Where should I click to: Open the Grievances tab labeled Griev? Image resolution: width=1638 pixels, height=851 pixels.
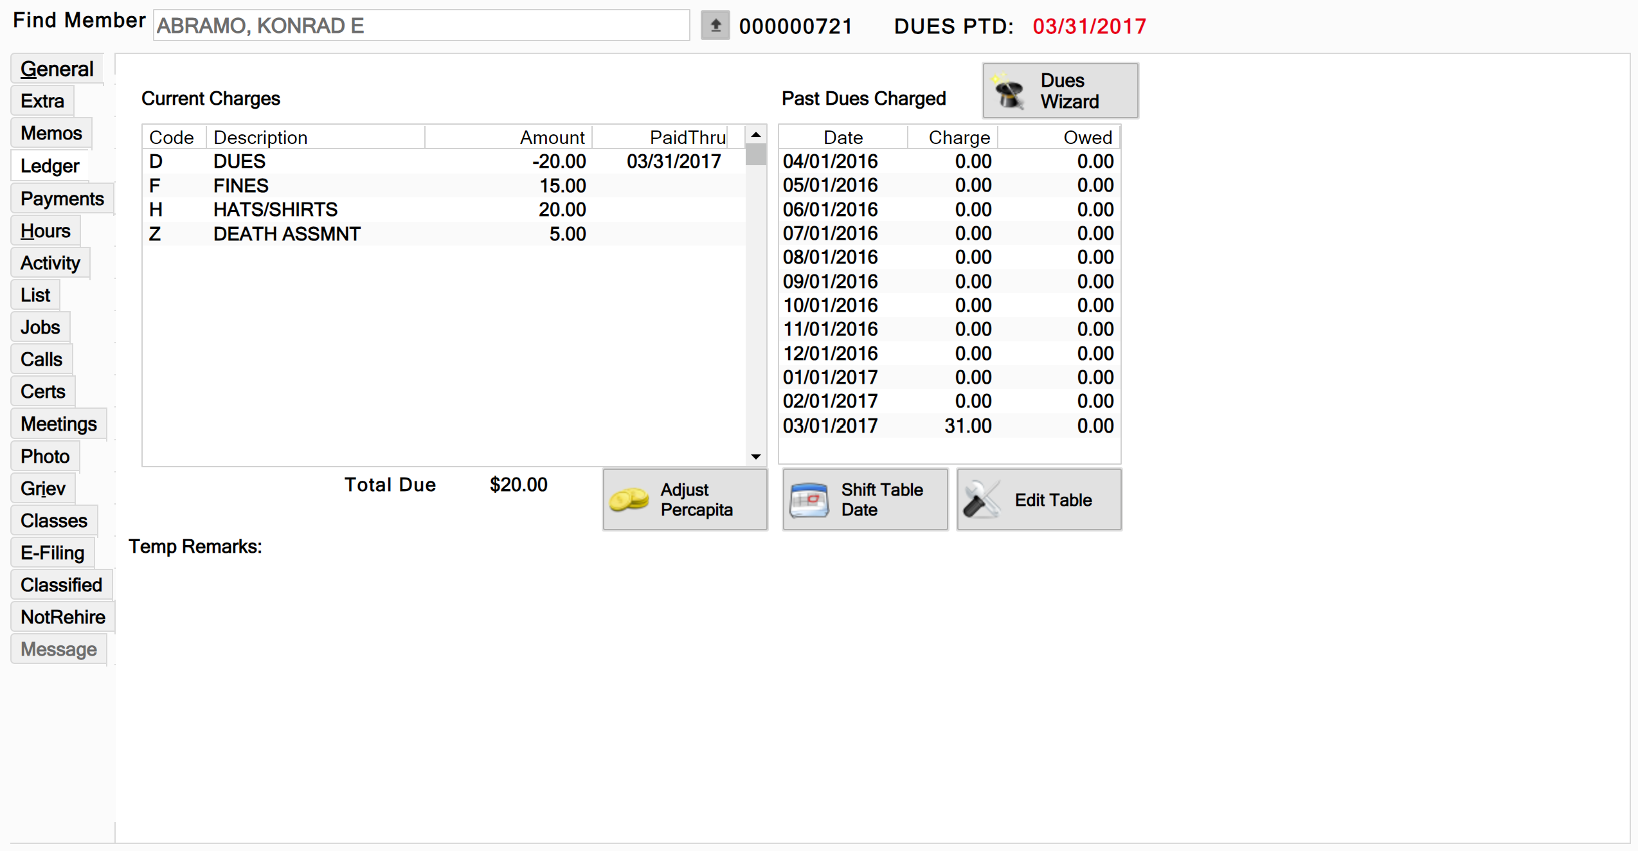coord(42,488)
